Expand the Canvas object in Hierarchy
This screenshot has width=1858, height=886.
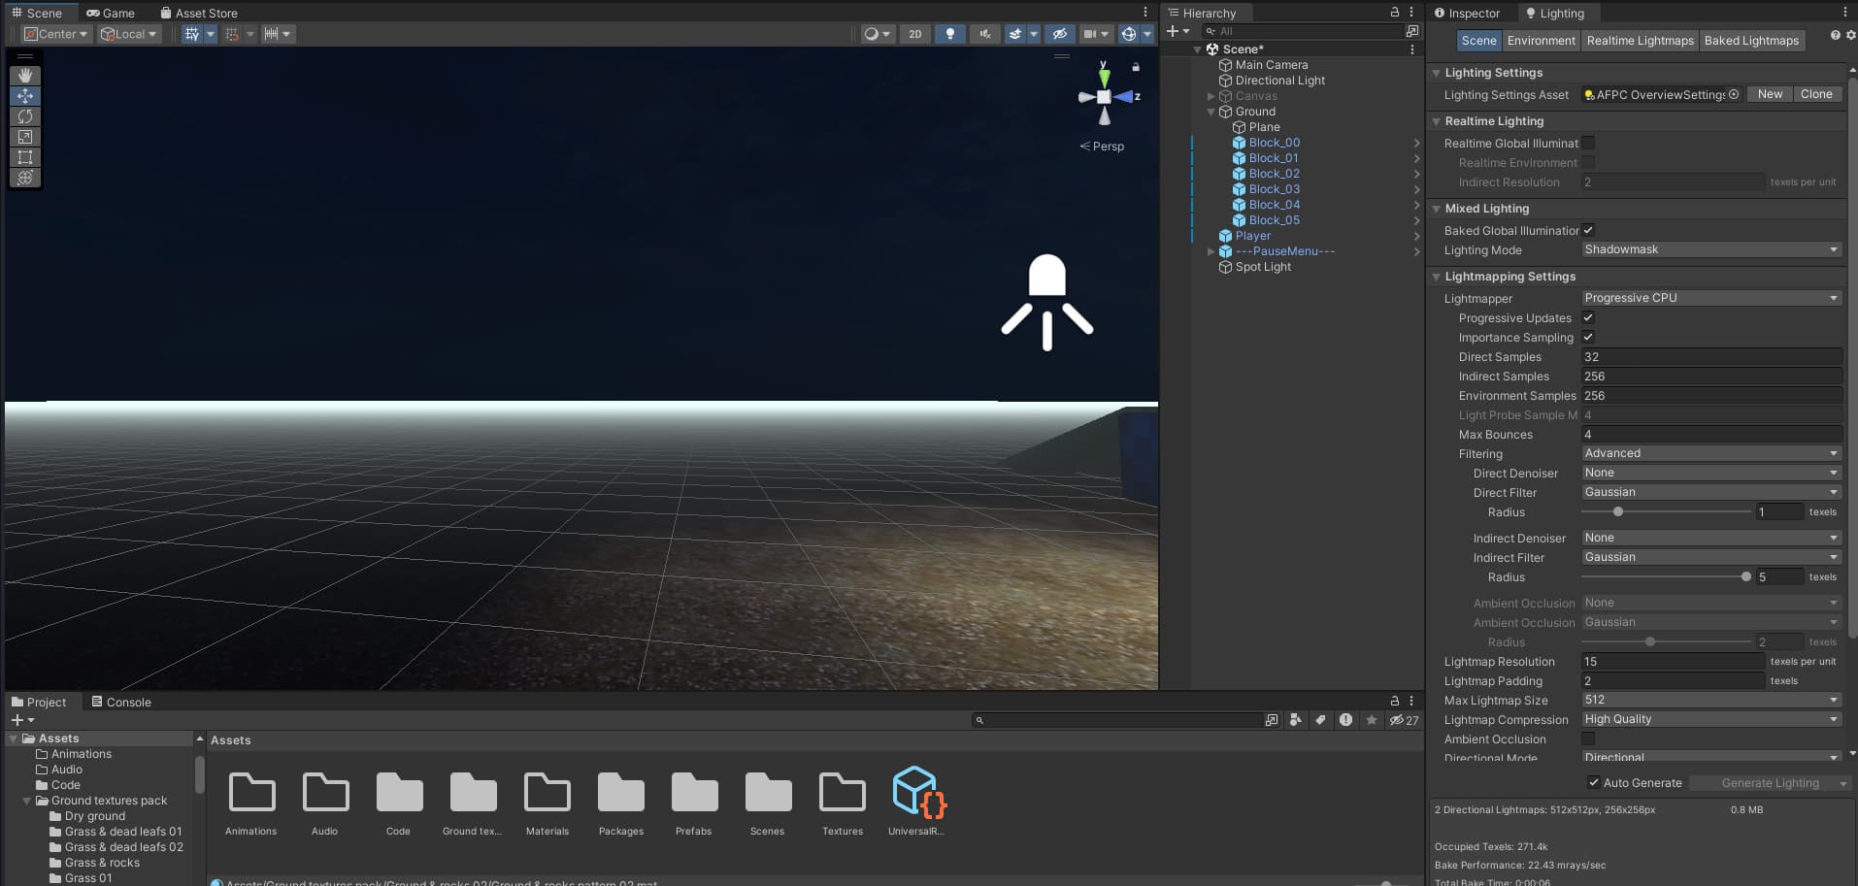[x=1211, y=95]
